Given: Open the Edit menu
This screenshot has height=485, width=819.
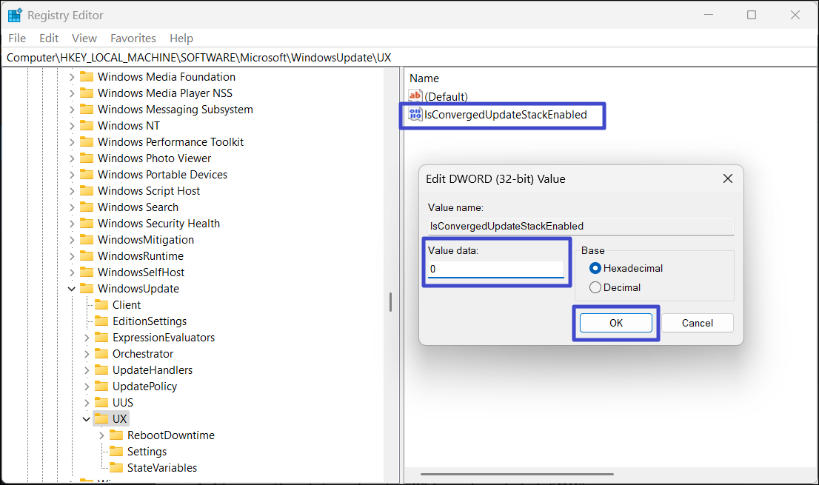Looking at the screenshot, I should click(x=49, y=39).
